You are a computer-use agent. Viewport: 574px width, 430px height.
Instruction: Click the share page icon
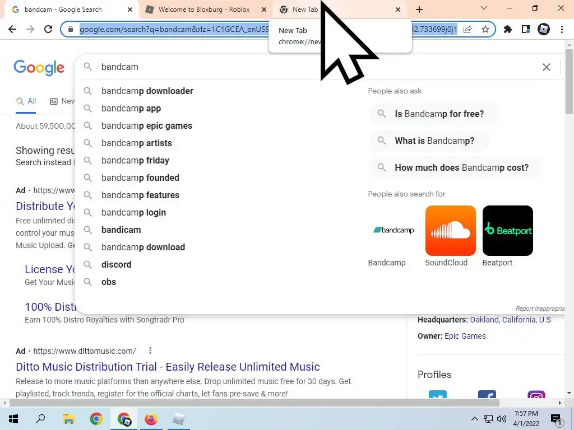(x=467, y=29)
